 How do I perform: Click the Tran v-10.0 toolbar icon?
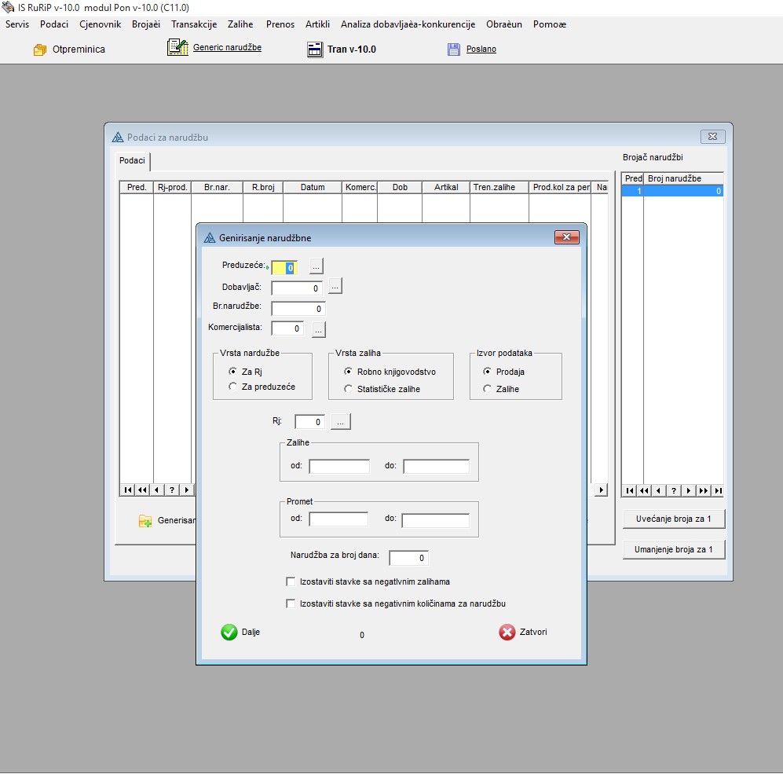[315, 50]
